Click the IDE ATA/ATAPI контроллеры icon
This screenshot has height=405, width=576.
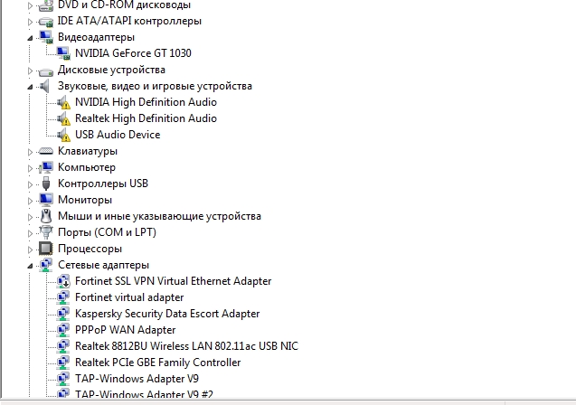coord(46,22)
